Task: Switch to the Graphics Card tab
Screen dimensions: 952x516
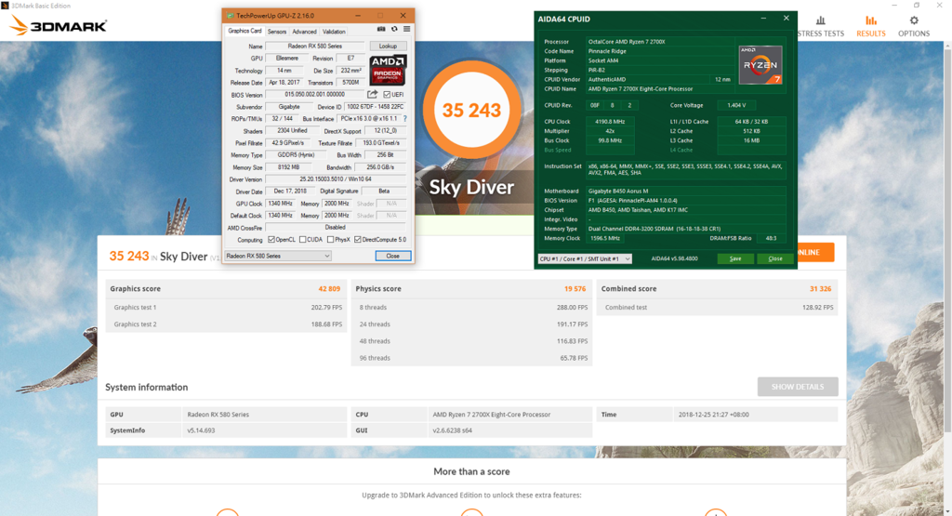Action: tap(245, 31)
